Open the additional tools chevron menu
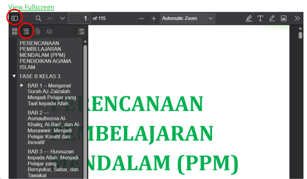This screenshot has height=179, width=307. pyautogui.click(x=297, y=18)
